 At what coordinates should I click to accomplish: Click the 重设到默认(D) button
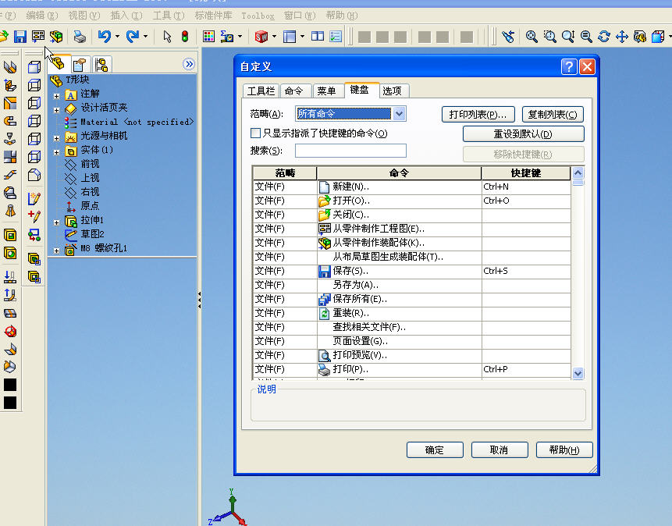pyautogui.click(x=523, y=133)
